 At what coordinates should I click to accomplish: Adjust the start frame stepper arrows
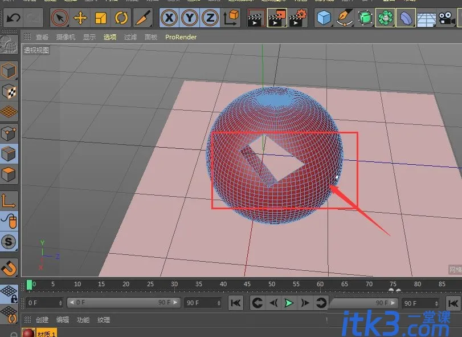pos(60,303)
